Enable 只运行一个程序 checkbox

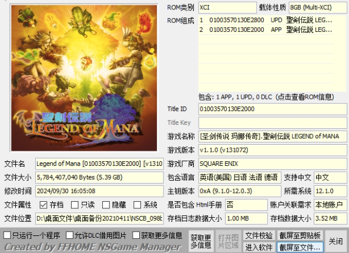click(x=7, y=235)
